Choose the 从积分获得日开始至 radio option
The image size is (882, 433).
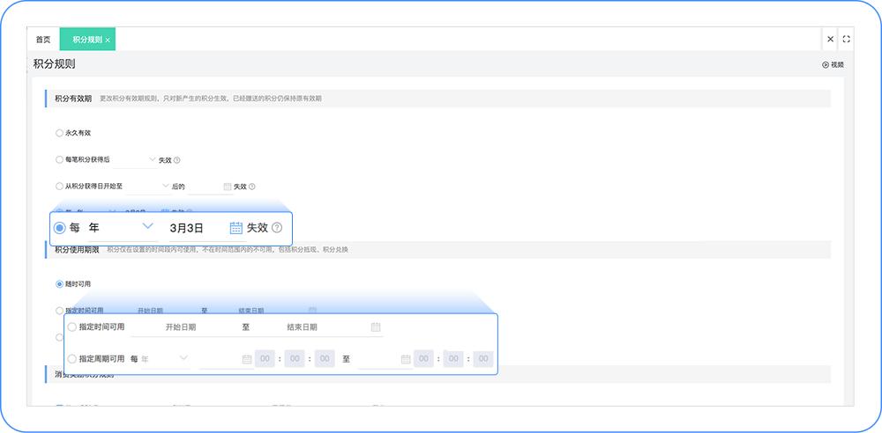tap(59, 186)
